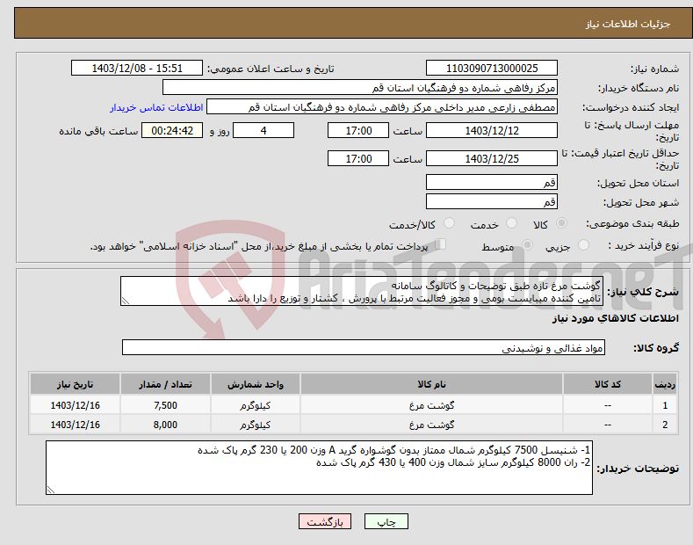This screenshot has width=693, height=545.
Task: Click گوشت مرغ in row 2
Action: coord(431,425)
